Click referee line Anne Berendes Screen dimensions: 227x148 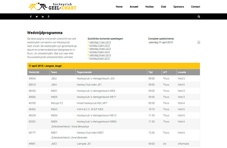(69, 138)
